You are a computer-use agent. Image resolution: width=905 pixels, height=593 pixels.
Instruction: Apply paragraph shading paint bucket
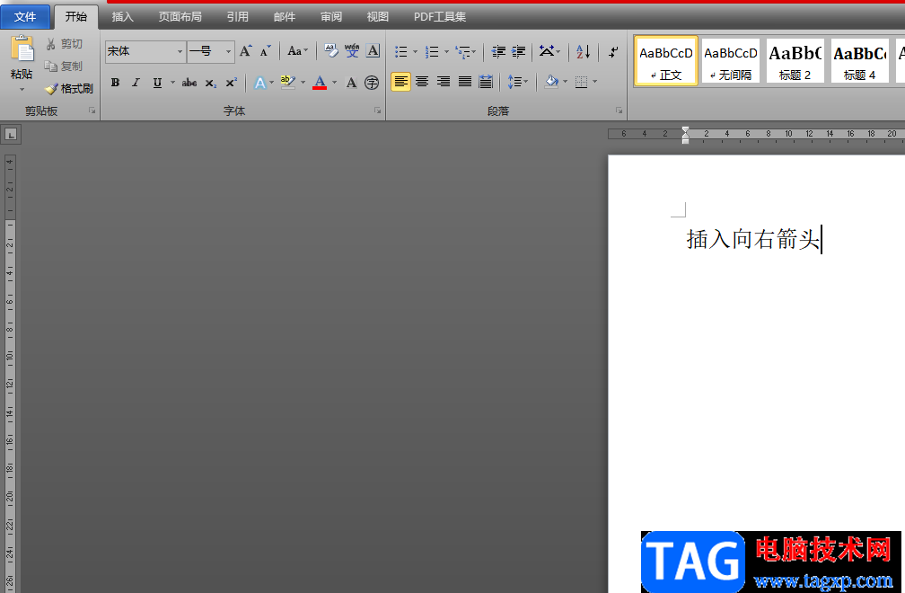tap(552, 82)
